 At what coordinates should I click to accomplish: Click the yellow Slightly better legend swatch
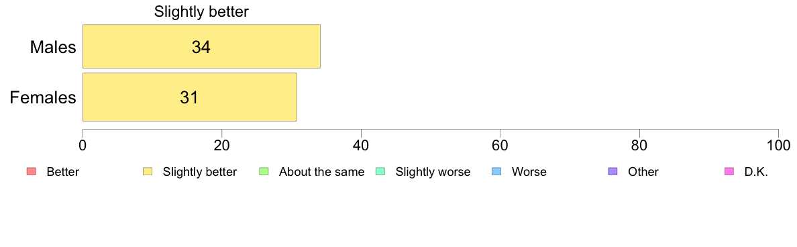pos(148,172)
